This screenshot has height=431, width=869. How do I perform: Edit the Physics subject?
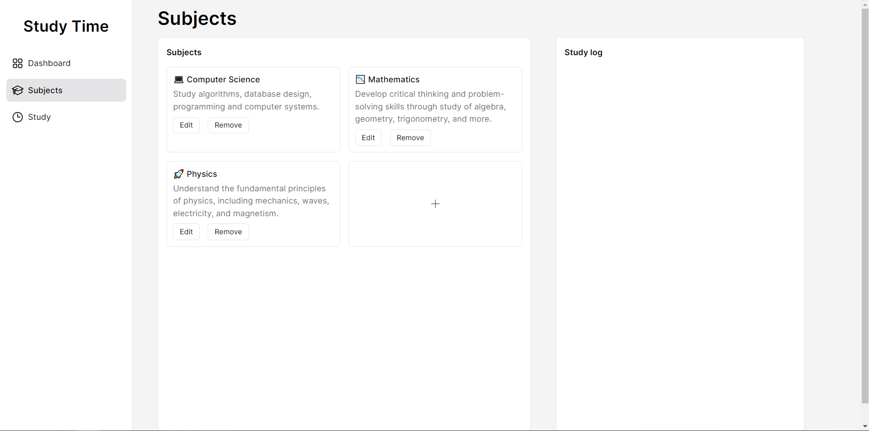(x=186, y=232)
